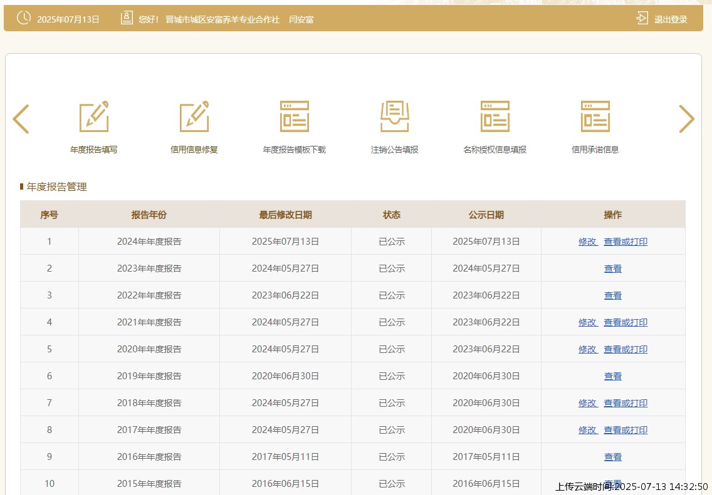Screen dimensions: 712x495
Task: Click the user name 闫安富
Action: [301, 19]
